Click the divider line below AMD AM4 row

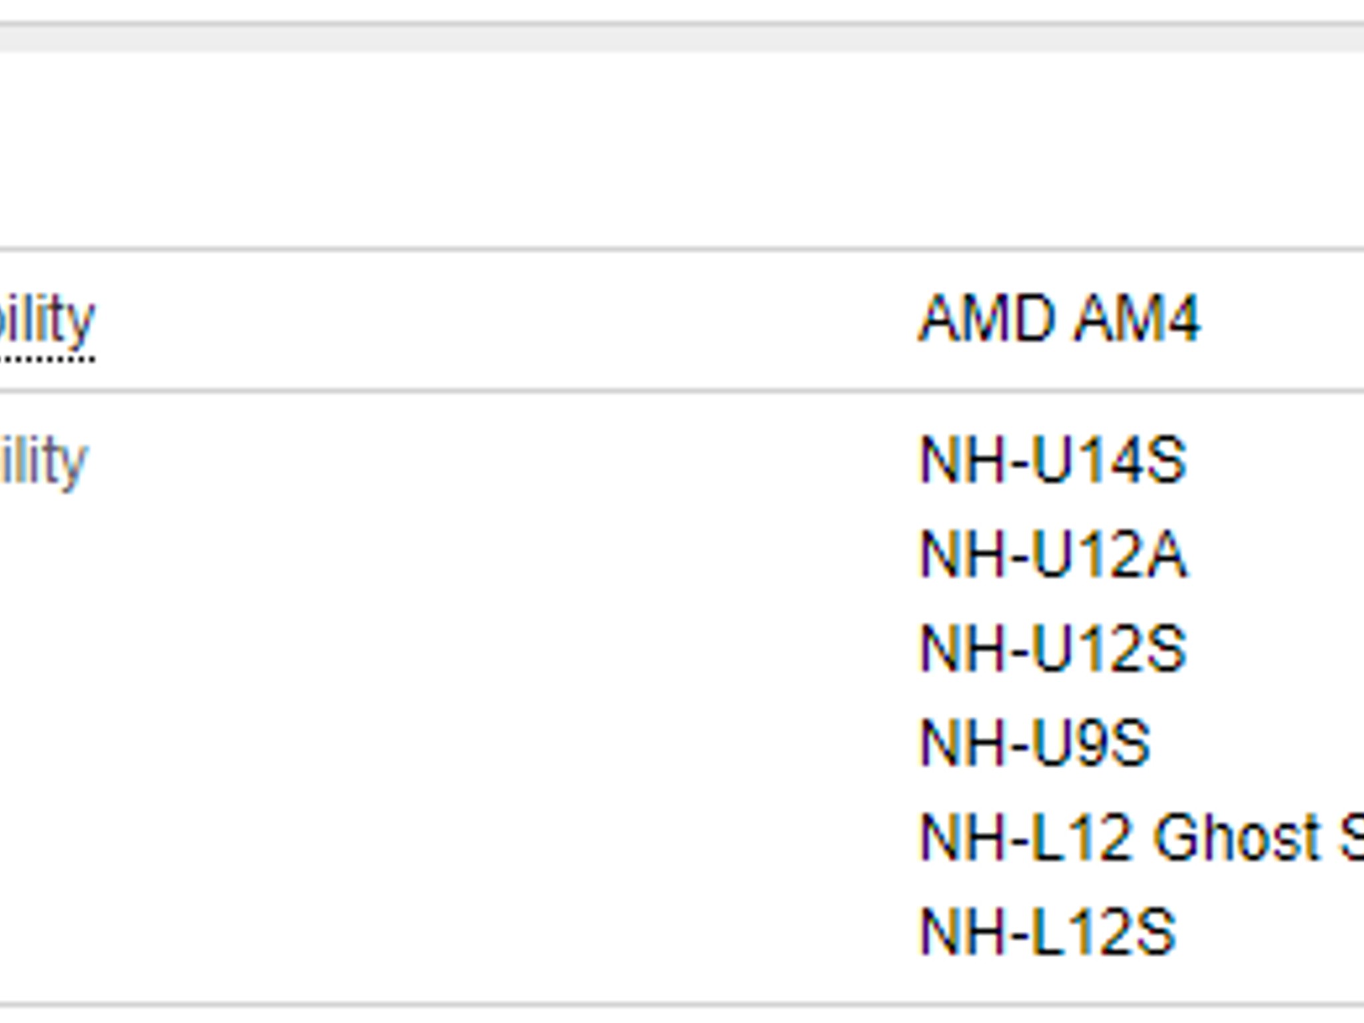pyautogui.click(x=682, y=392)
